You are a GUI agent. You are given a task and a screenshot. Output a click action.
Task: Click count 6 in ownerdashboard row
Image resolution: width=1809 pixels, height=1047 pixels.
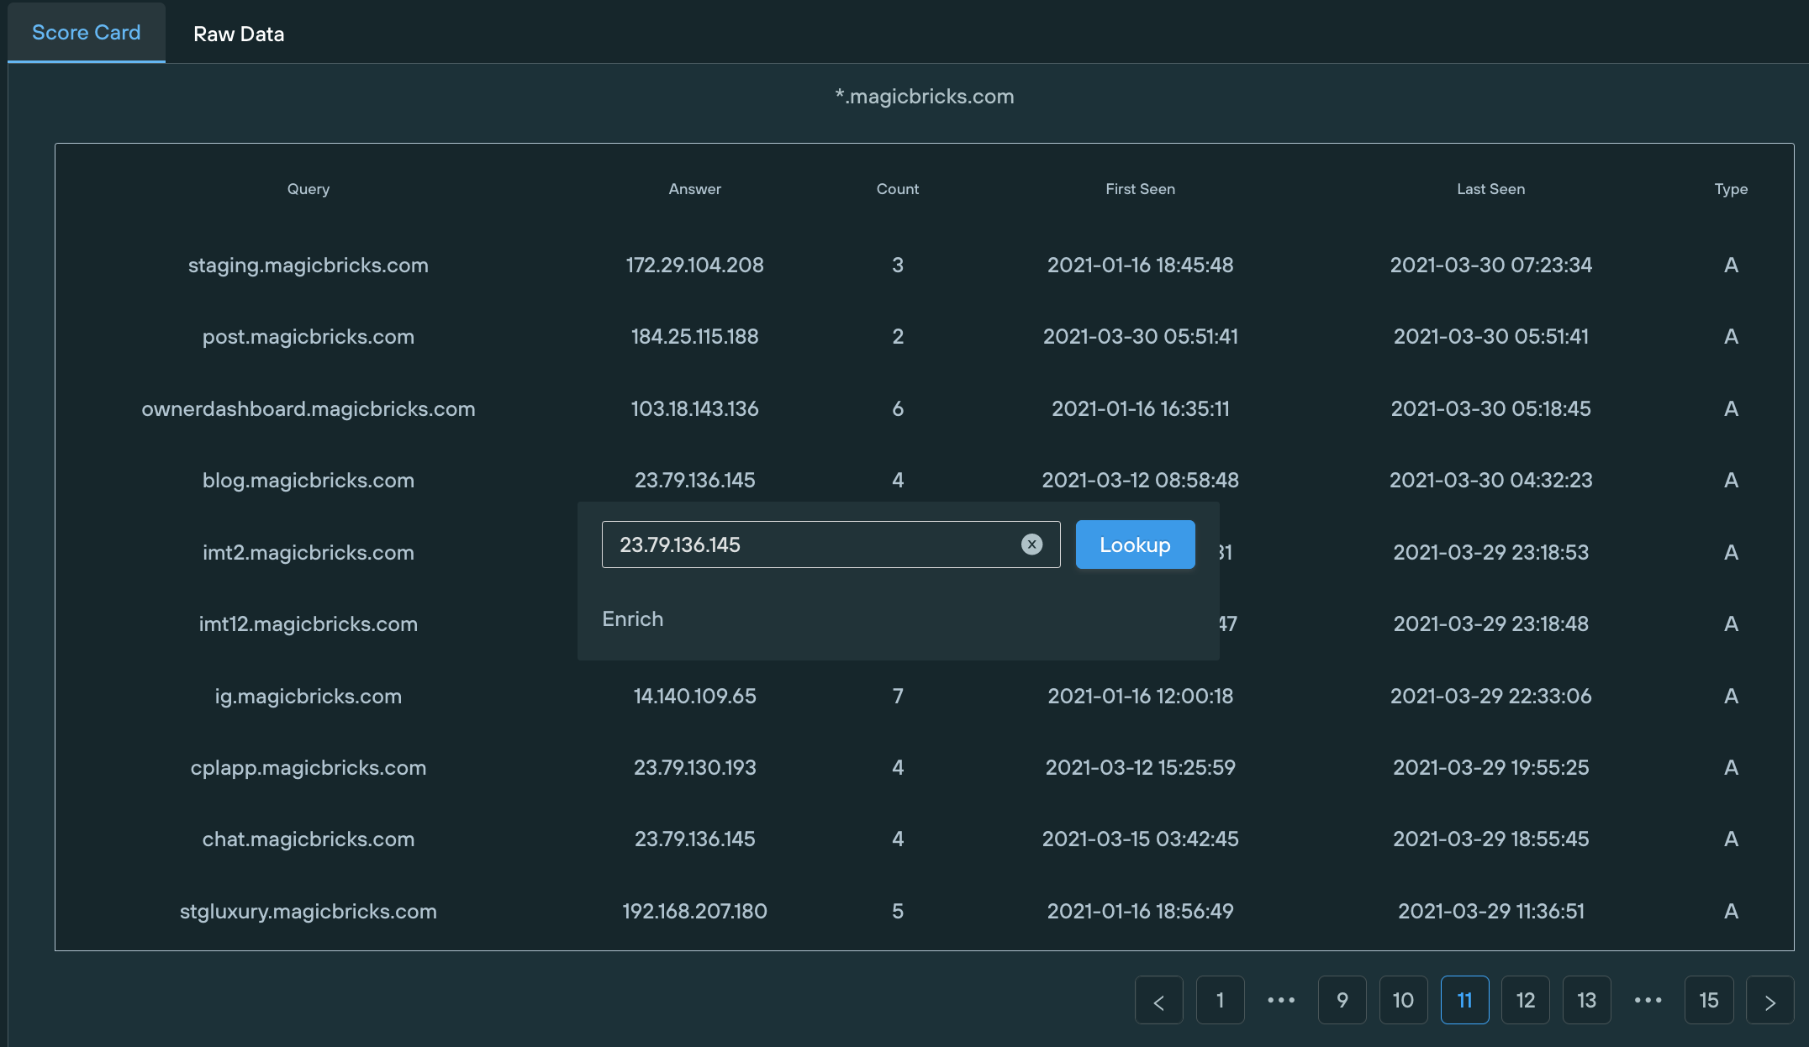click(x=898, y=409)
